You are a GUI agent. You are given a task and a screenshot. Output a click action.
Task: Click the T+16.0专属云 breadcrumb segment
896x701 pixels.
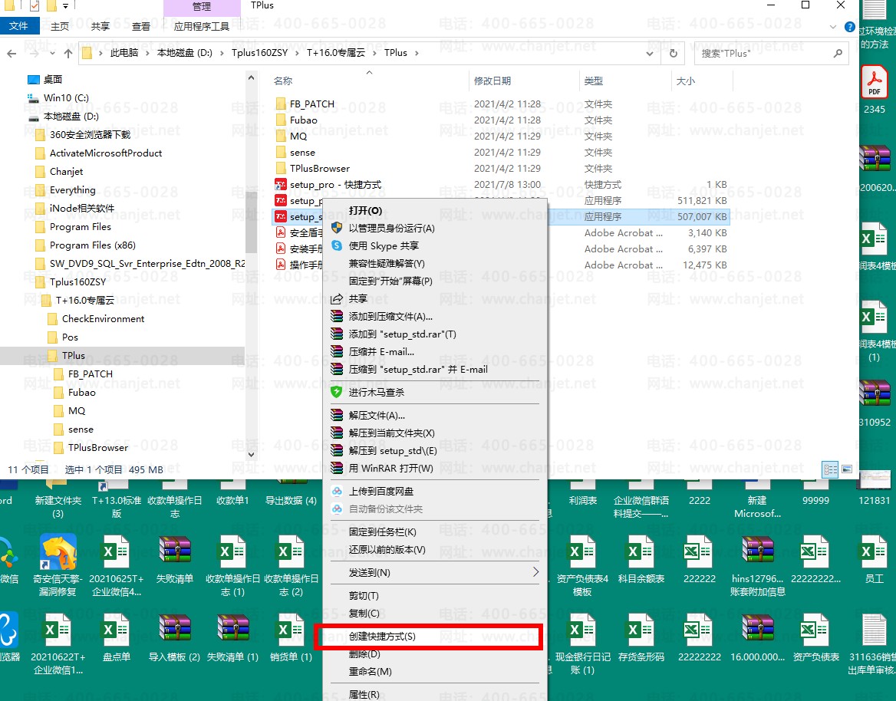pyautogui.click(x=335, y=53)
